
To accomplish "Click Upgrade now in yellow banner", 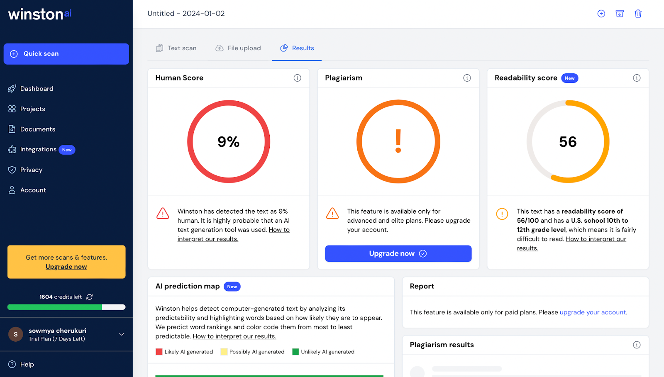I will 66,267.
